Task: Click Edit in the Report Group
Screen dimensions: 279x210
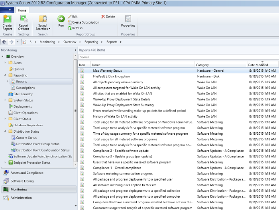Action: click(73, 17)
